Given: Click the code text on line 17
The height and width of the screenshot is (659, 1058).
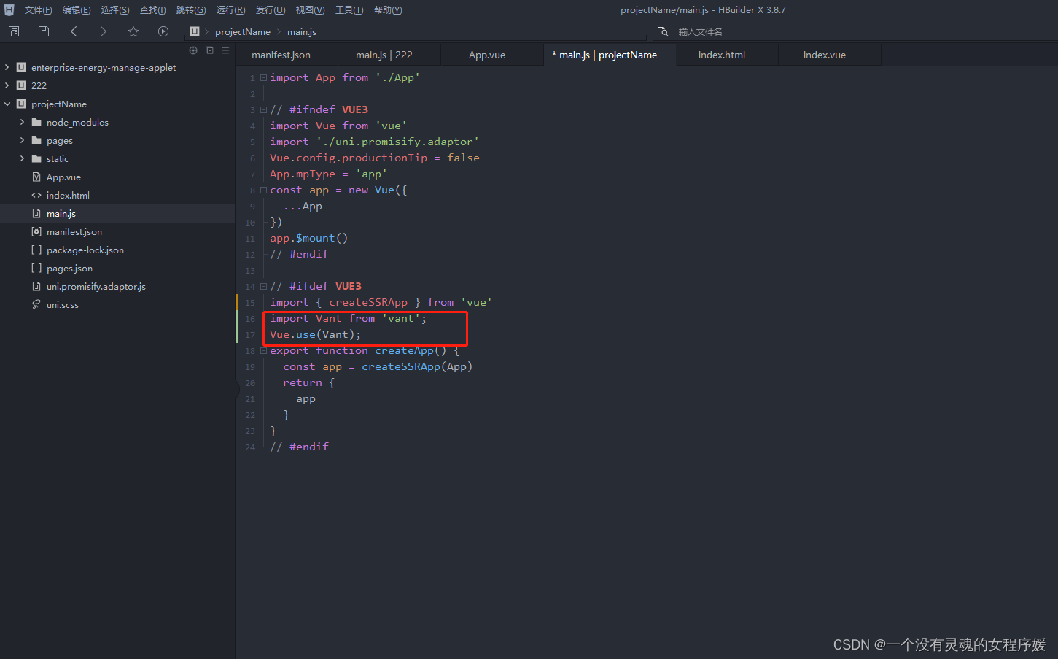Looking at the screenshot, I should (315, 335).
